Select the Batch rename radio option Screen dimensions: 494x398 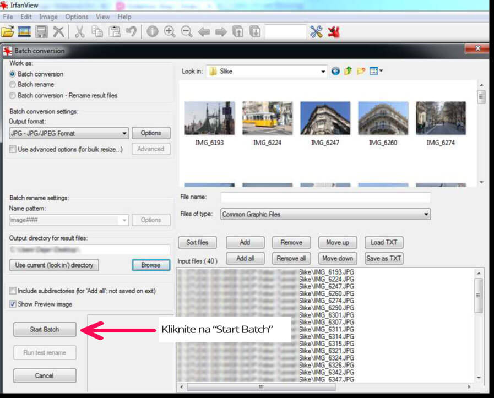point(13,85)
